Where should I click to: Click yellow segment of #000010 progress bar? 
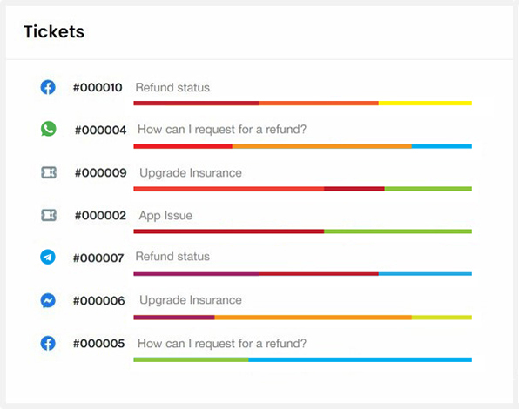click(x=425, y=104)
